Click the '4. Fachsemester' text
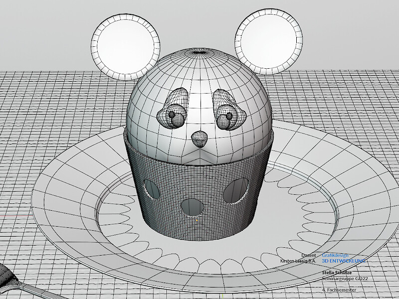Image resolution: width=399 pixels, height=299 pixels. point(339,290)
